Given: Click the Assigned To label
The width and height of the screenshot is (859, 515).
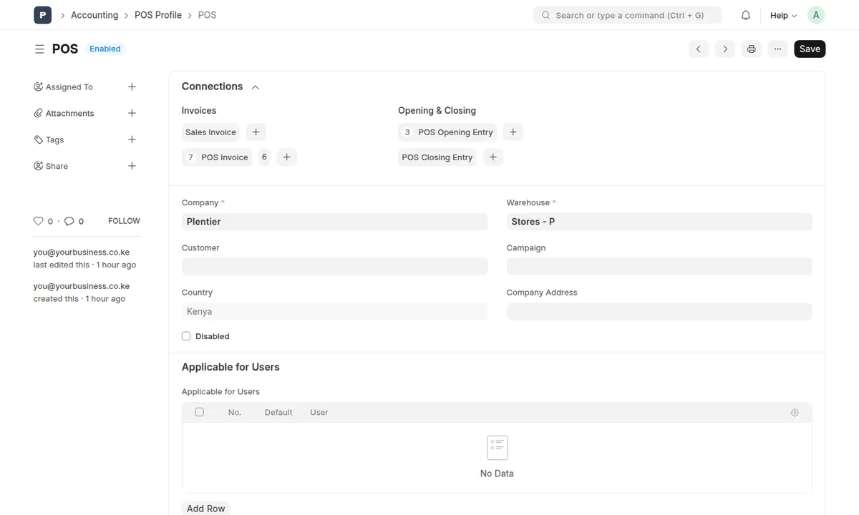Looking at the screenshot, I should 69,87.
